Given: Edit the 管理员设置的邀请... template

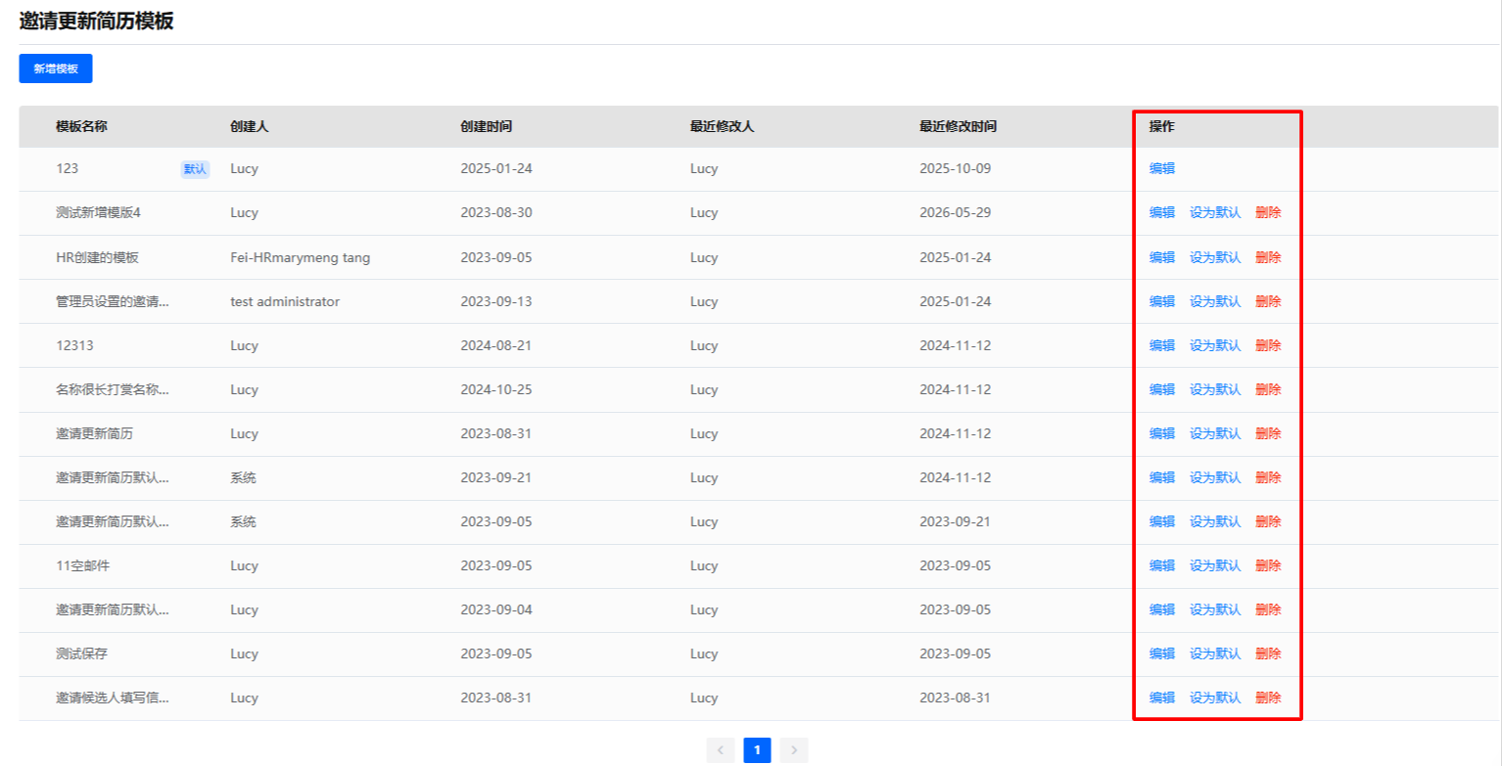Looking at the screenshot, I should 1162,301.
